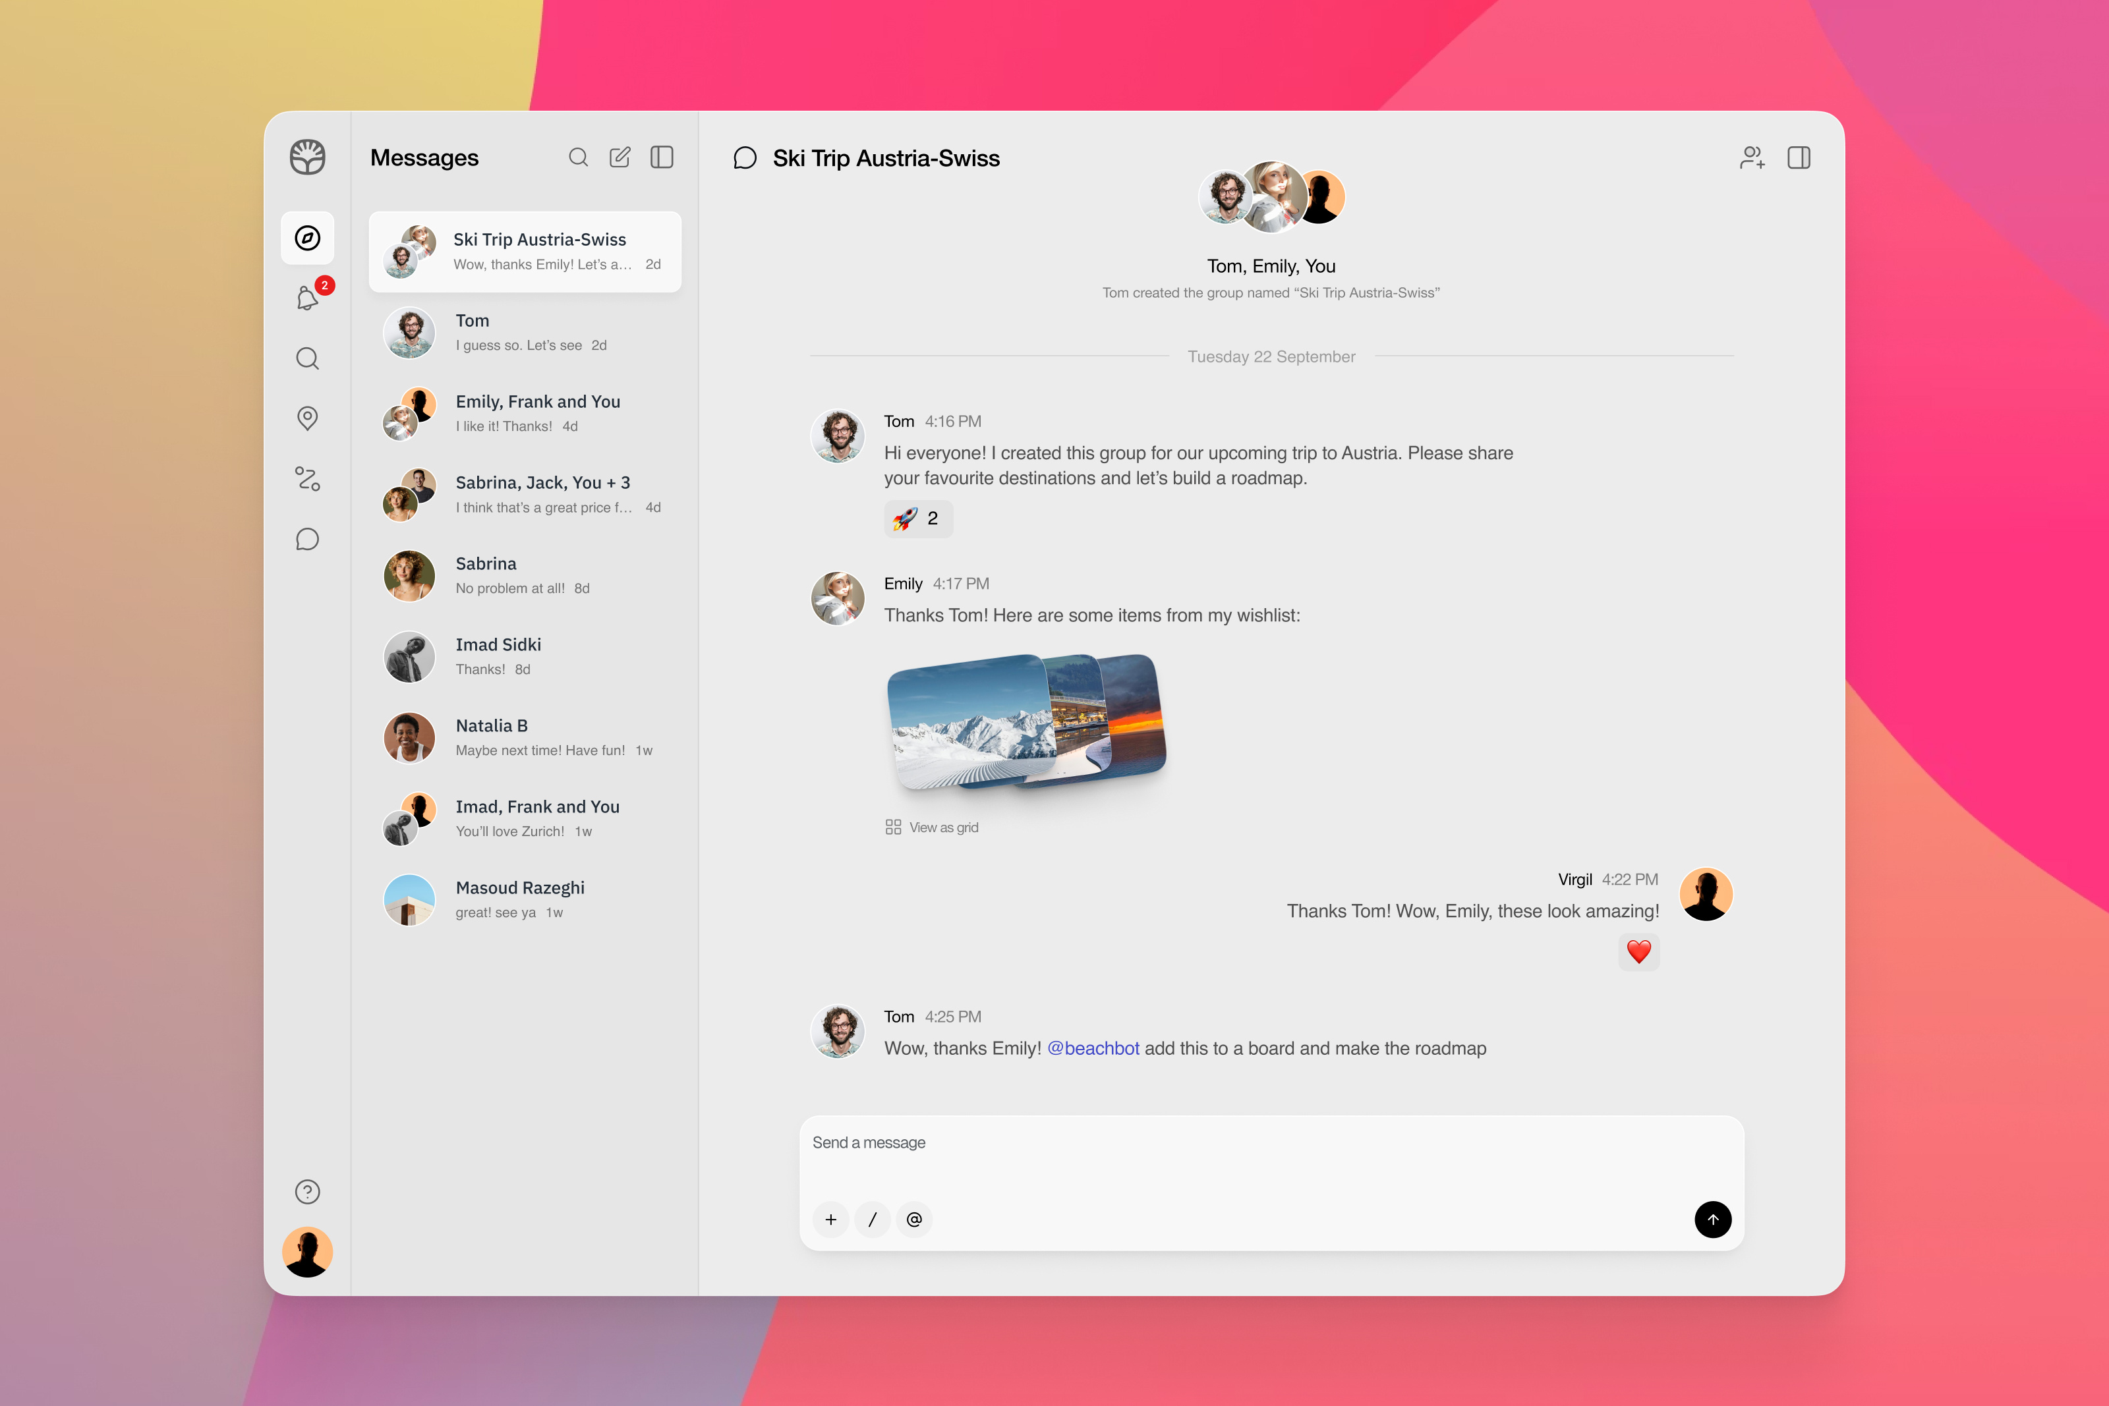The width and height of the screenshot is (2109, 1406).
Task: Open Ski Trip Austria-Swiss conversation
Action: [x=525, y=252]
